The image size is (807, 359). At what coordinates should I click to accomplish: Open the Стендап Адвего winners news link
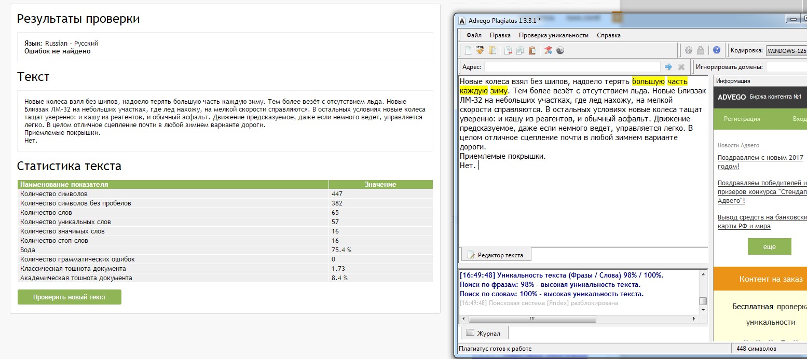762,191
